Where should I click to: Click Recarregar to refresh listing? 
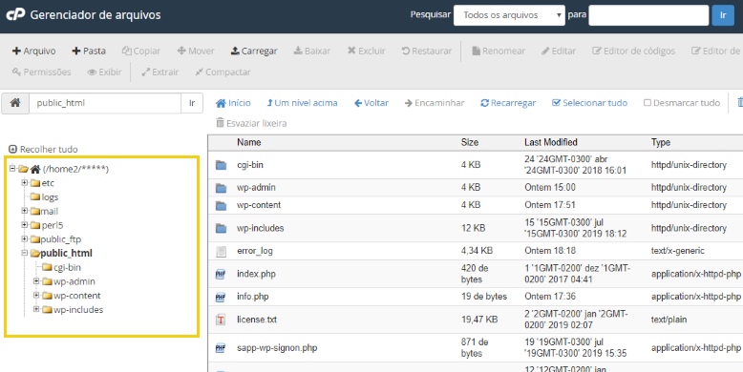[x=508, y=103]
